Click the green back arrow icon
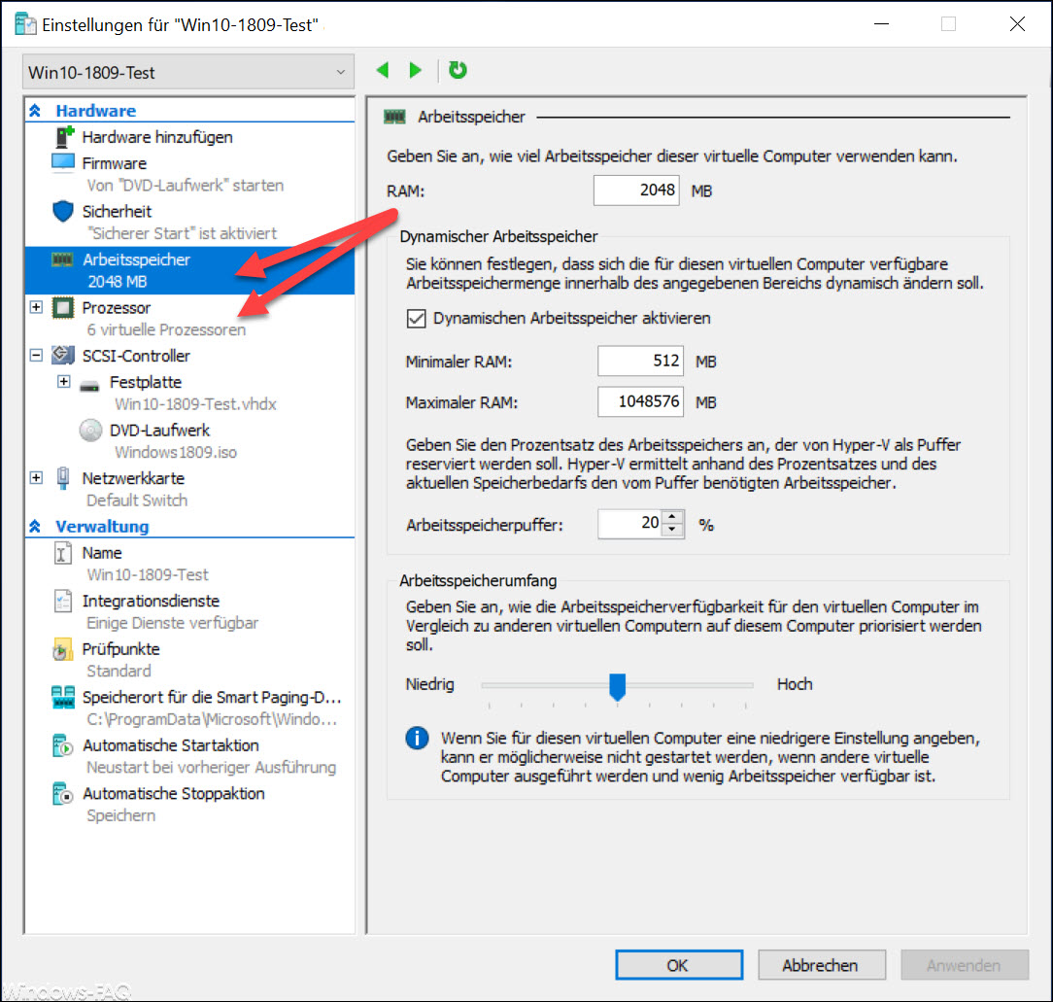Screen dimensions: 1053x1002 click(x=383, y=70)
